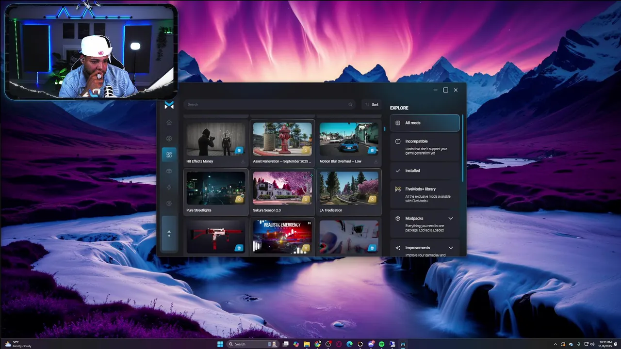Open the taskbar weather widget
Image resolution: width=621 pixels, height=349 pixels.
tap(18, 344)
